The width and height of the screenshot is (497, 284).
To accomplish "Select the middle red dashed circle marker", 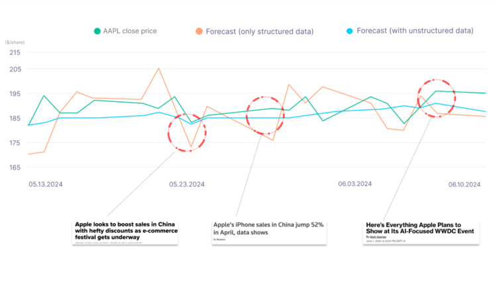I will (265, 116).
